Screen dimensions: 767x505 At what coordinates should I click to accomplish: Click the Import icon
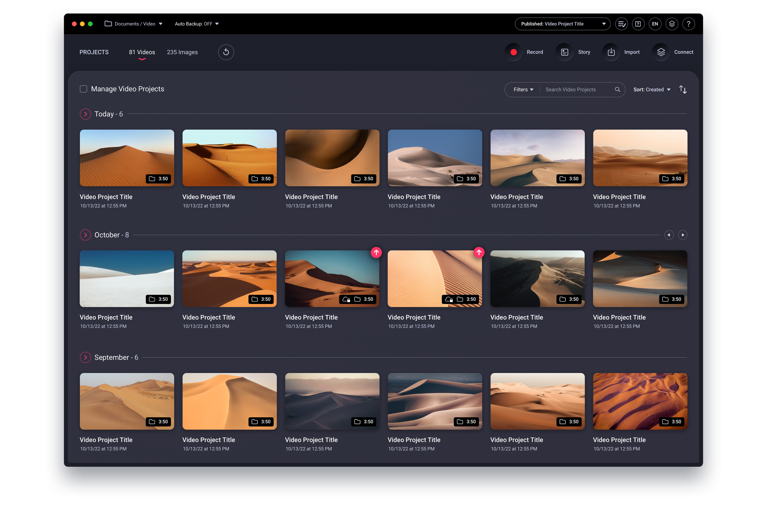tap(611, 52)
